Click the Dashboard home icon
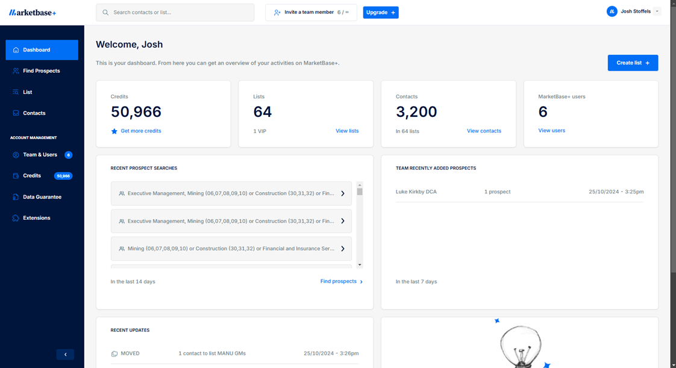This screenshot has width=676, height=368. 16,50
